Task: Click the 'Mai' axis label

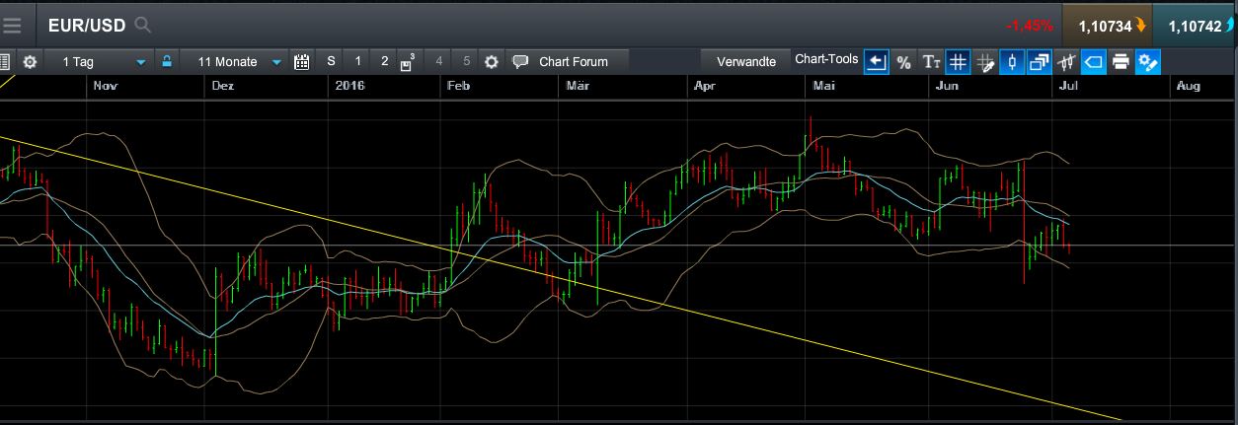Action: point(823,87)
